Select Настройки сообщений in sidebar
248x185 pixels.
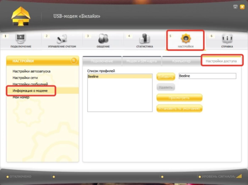30,84
